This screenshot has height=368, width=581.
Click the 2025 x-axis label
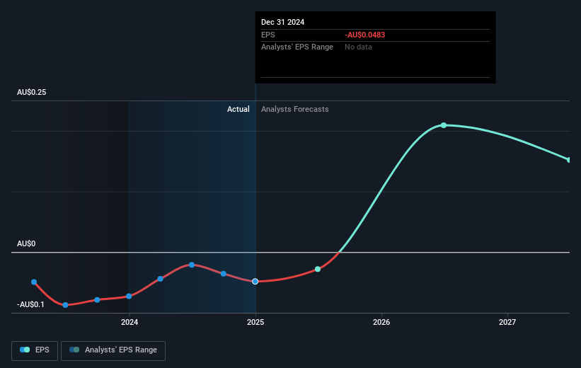coord(255,322)
